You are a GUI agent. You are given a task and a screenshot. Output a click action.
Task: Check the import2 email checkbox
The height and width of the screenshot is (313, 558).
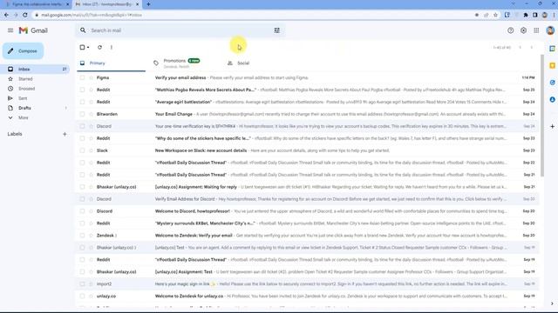point(82,284)
